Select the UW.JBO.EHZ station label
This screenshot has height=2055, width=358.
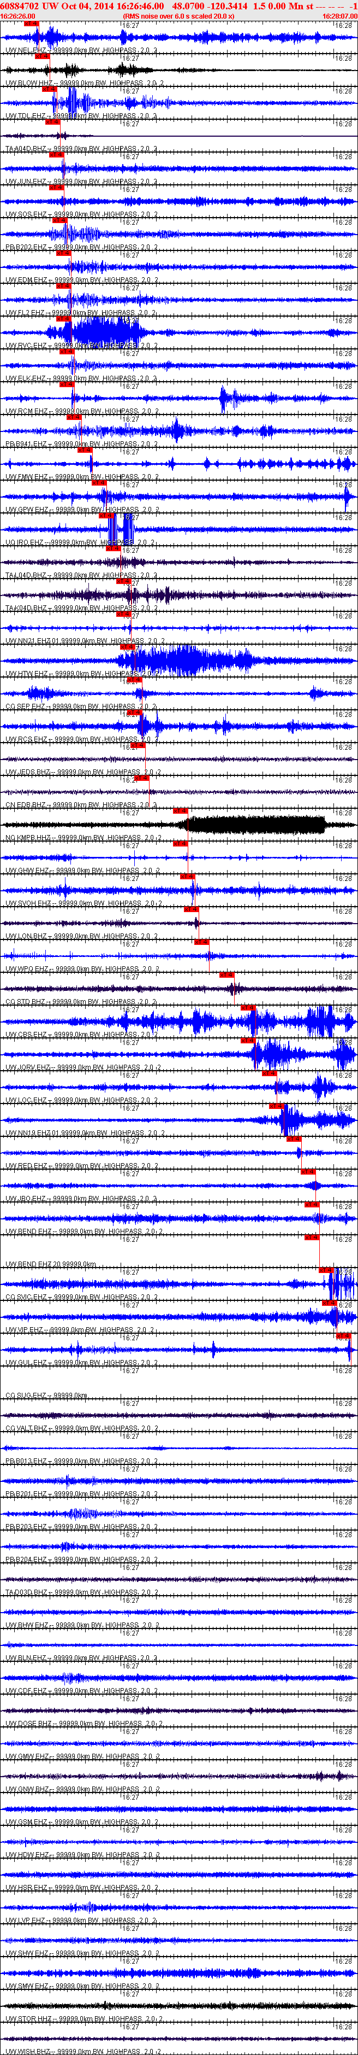coord(80,1198)
